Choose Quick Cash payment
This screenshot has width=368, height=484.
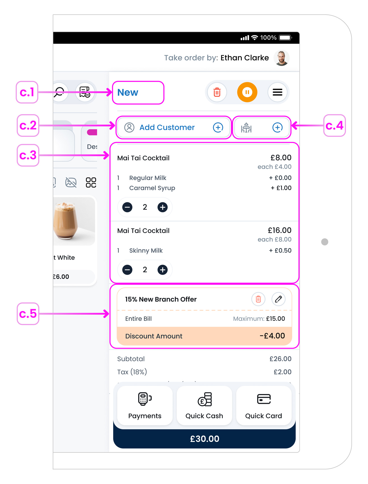pos(204,405)
